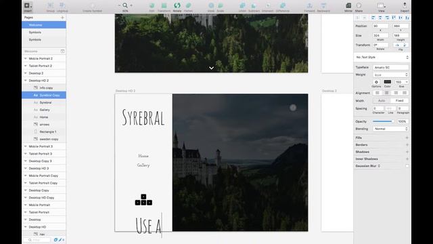Click the Backward arrange icon
The image size is (433, 244).
pyautogui.click(x=323, y=5)
